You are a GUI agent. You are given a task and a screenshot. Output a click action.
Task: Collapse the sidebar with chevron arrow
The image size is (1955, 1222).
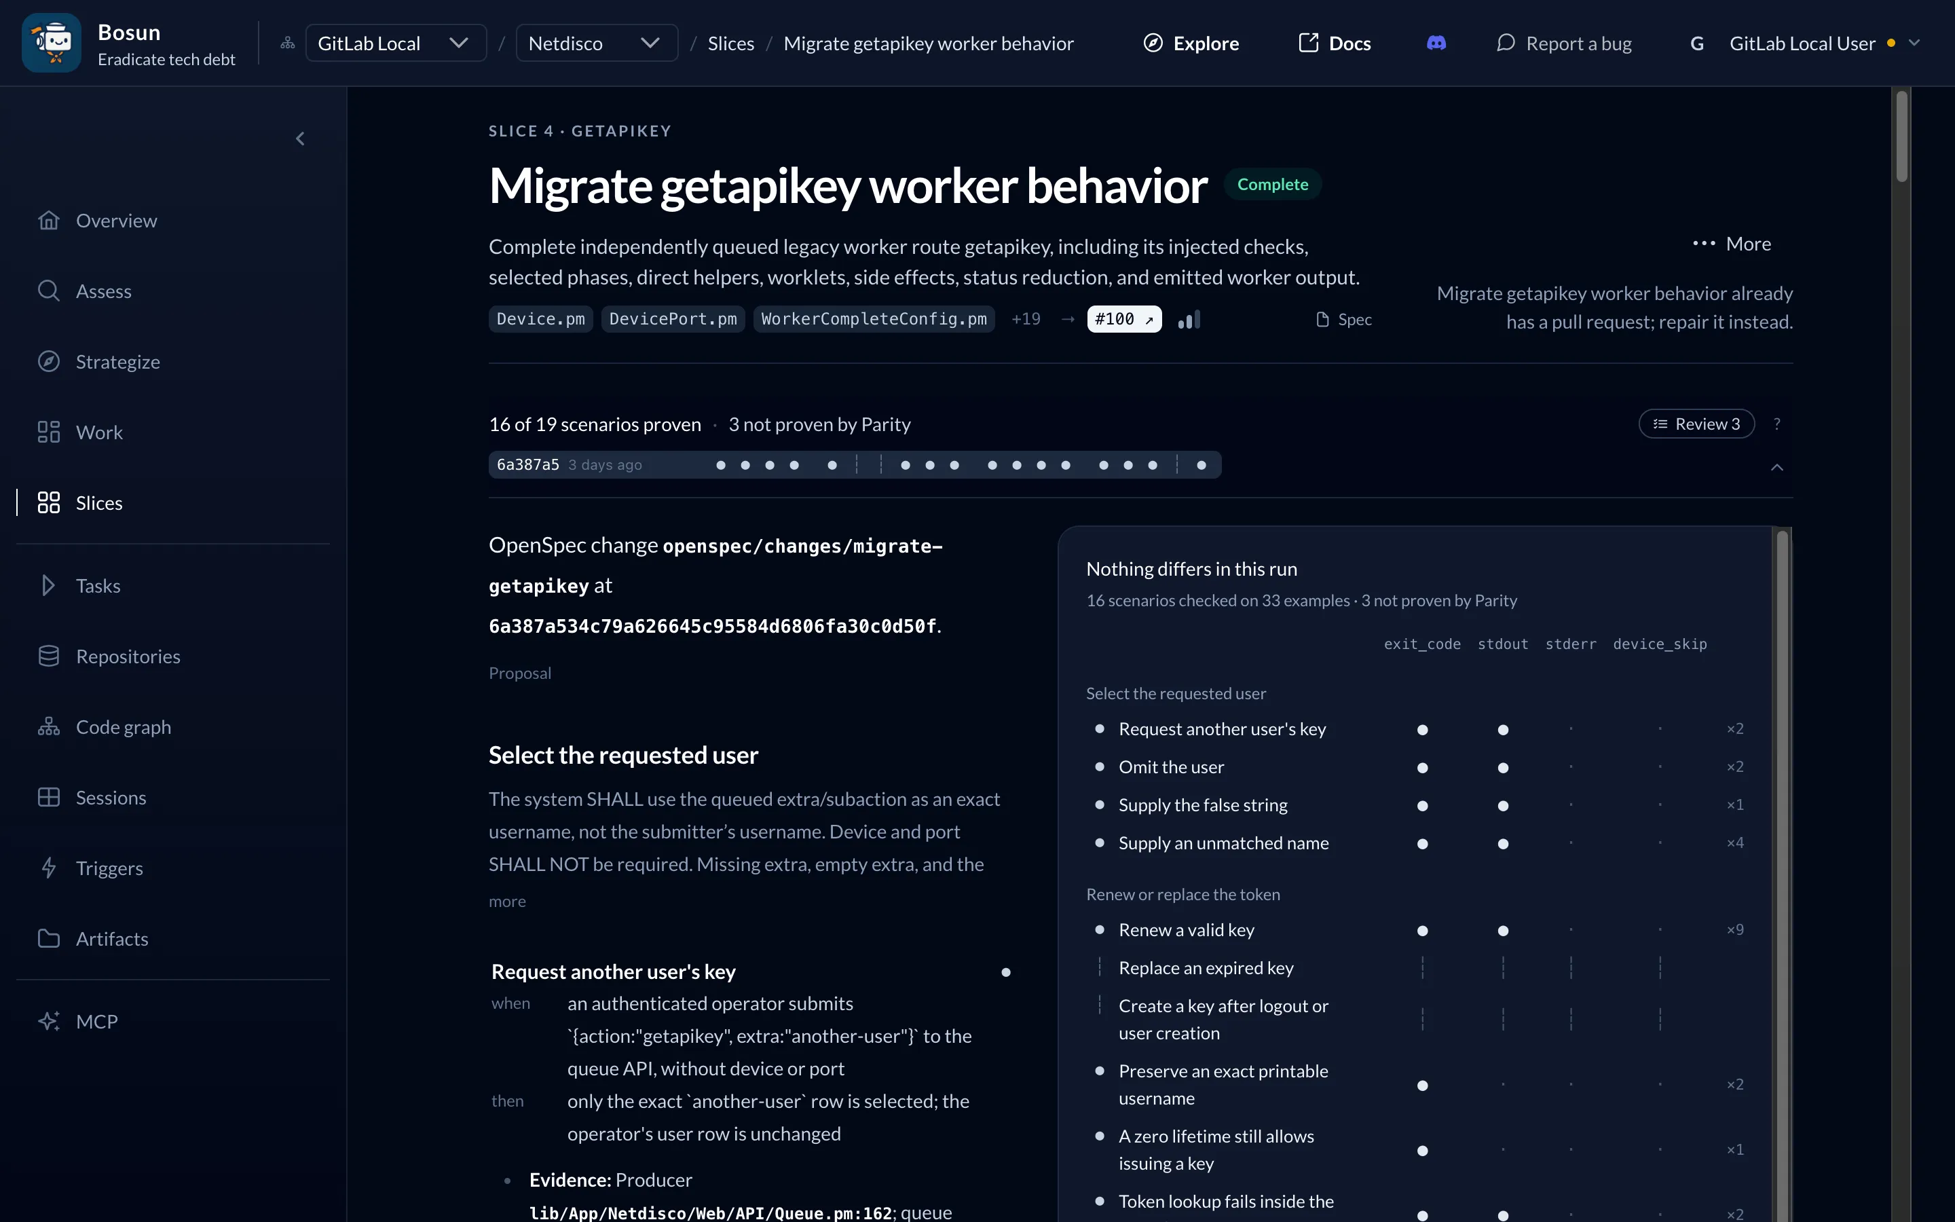[300, 139]
